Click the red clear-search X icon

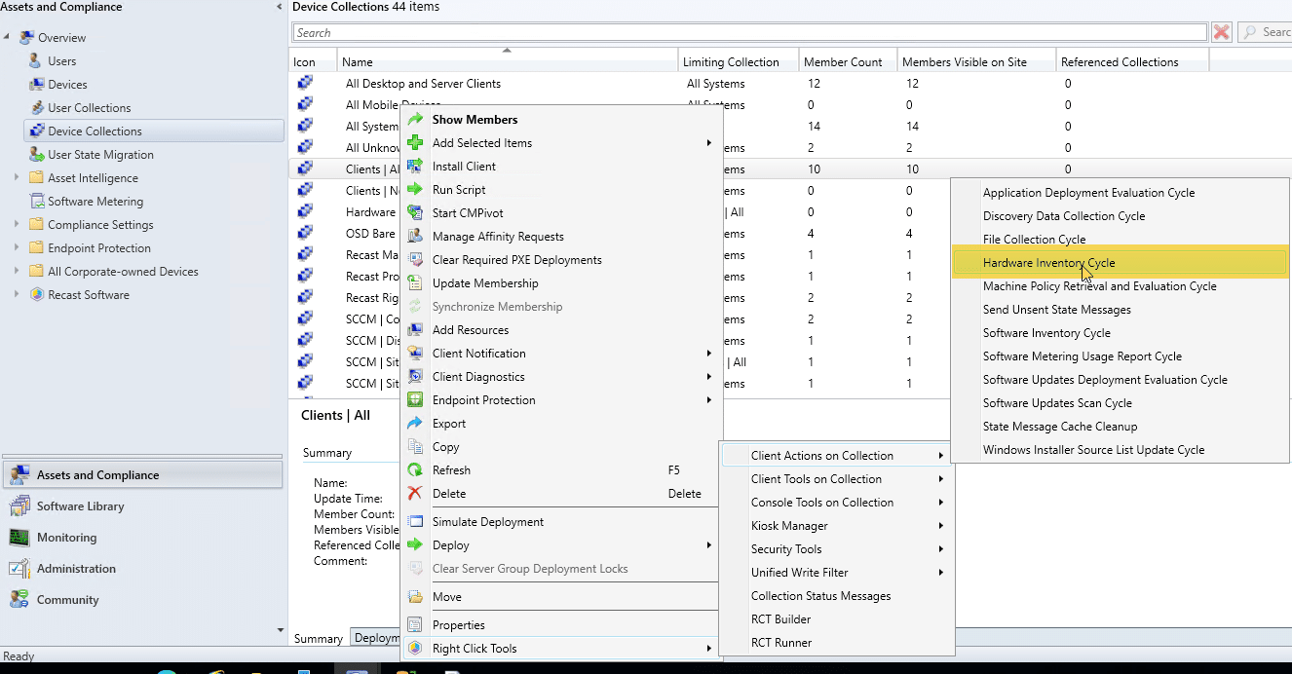(1221, 32)
